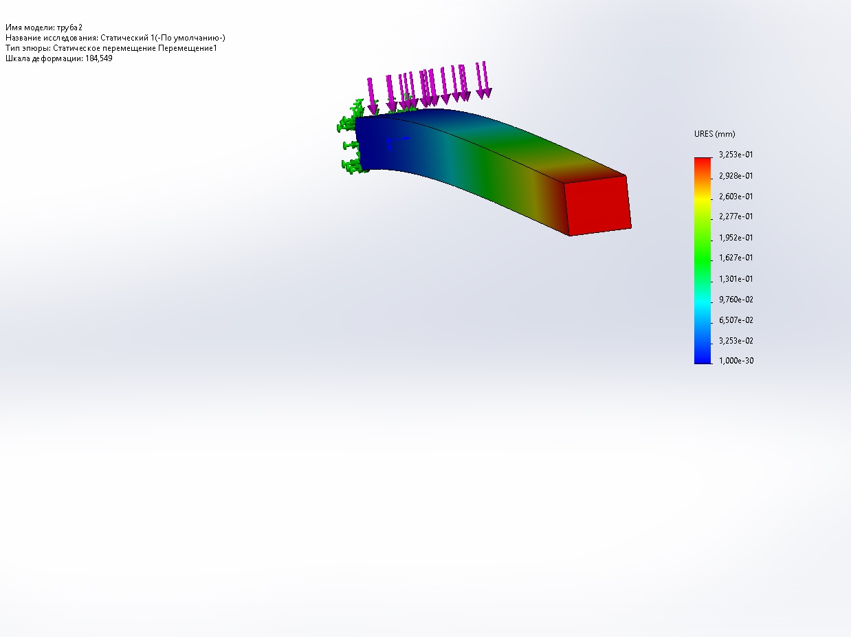Select the "Название исследования: Статический 1" line
851x637 pixels.
click(115, 38)
